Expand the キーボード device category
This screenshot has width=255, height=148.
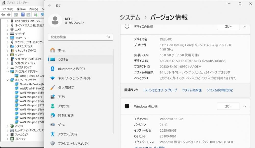point(7,34)
